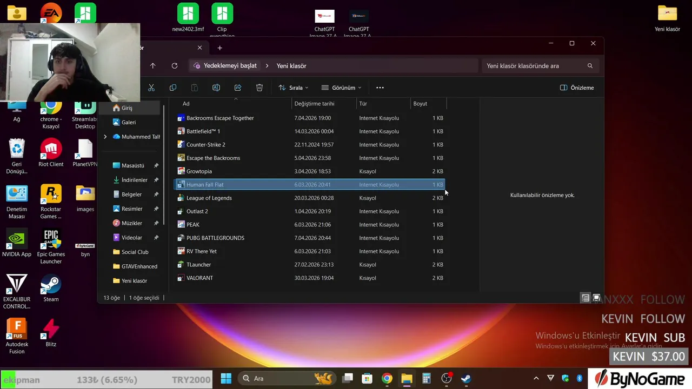Open the See more three-dots menu
692x389 pixels.
pyautogui.click(x=380, y=88)
